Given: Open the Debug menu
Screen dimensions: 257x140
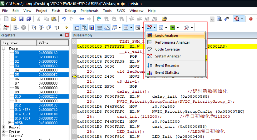Looking at the screenshot, I should [70, 11].
